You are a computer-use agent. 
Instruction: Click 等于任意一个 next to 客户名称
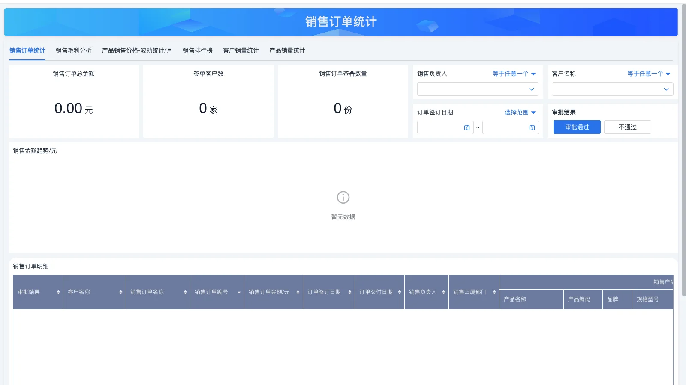click(x=645, y=73)
